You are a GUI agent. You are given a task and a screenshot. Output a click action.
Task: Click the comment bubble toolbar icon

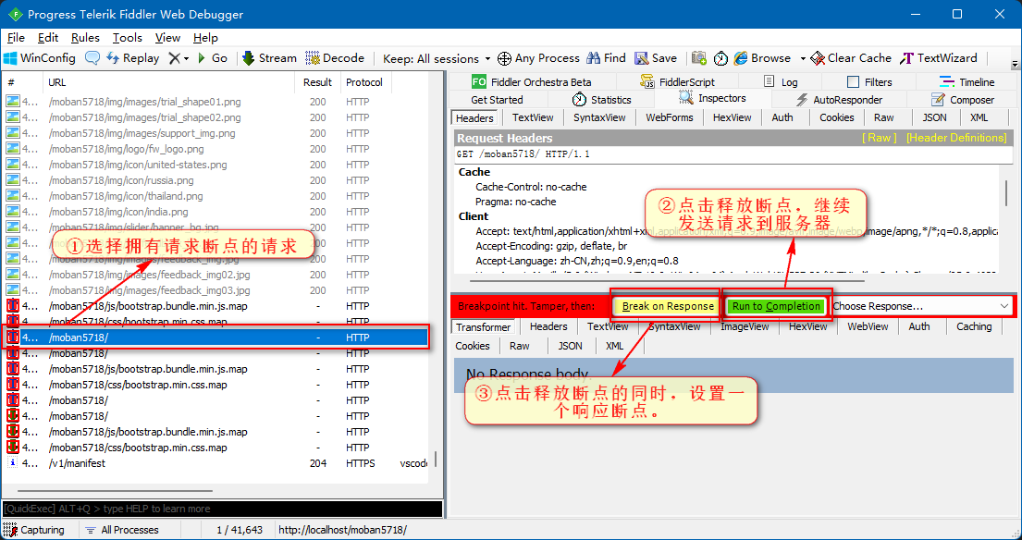coord(92,58)
